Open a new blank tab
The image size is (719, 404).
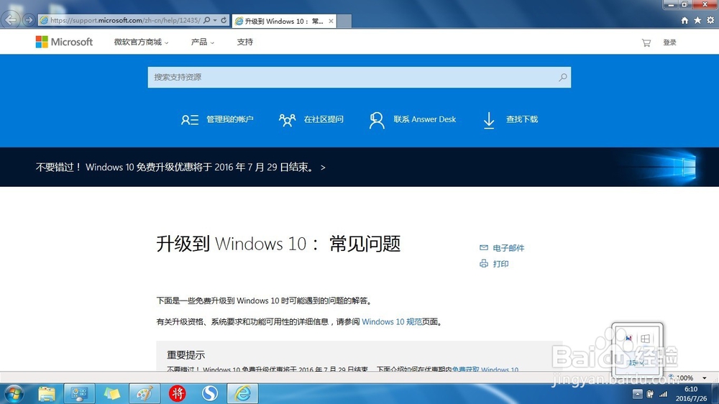[x=344, y=21]
